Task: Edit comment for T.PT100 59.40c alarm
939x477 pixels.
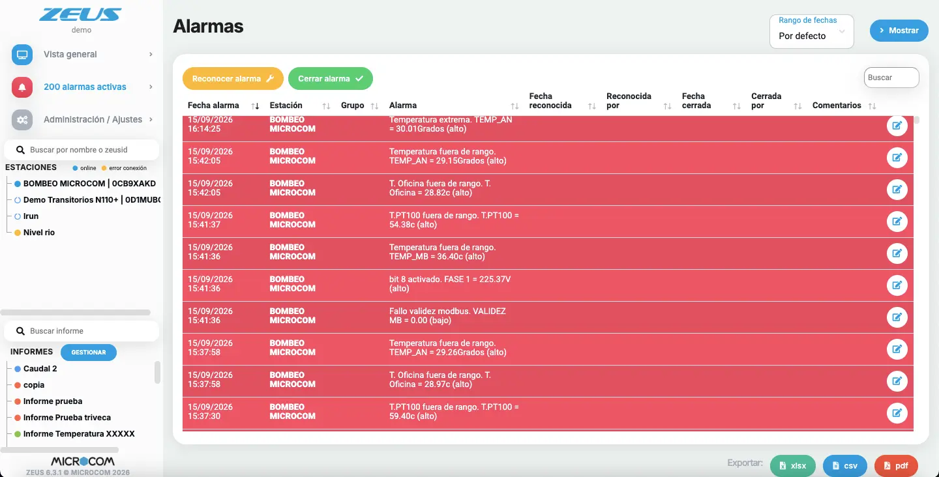Action: point(897,412)
